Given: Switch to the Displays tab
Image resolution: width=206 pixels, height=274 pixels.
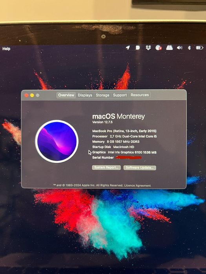Looking at the screenshot, I should point(85,95).
